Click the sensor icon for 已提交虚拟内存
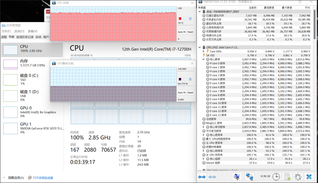This screenshot has width=318, height=183. [204, 16]
